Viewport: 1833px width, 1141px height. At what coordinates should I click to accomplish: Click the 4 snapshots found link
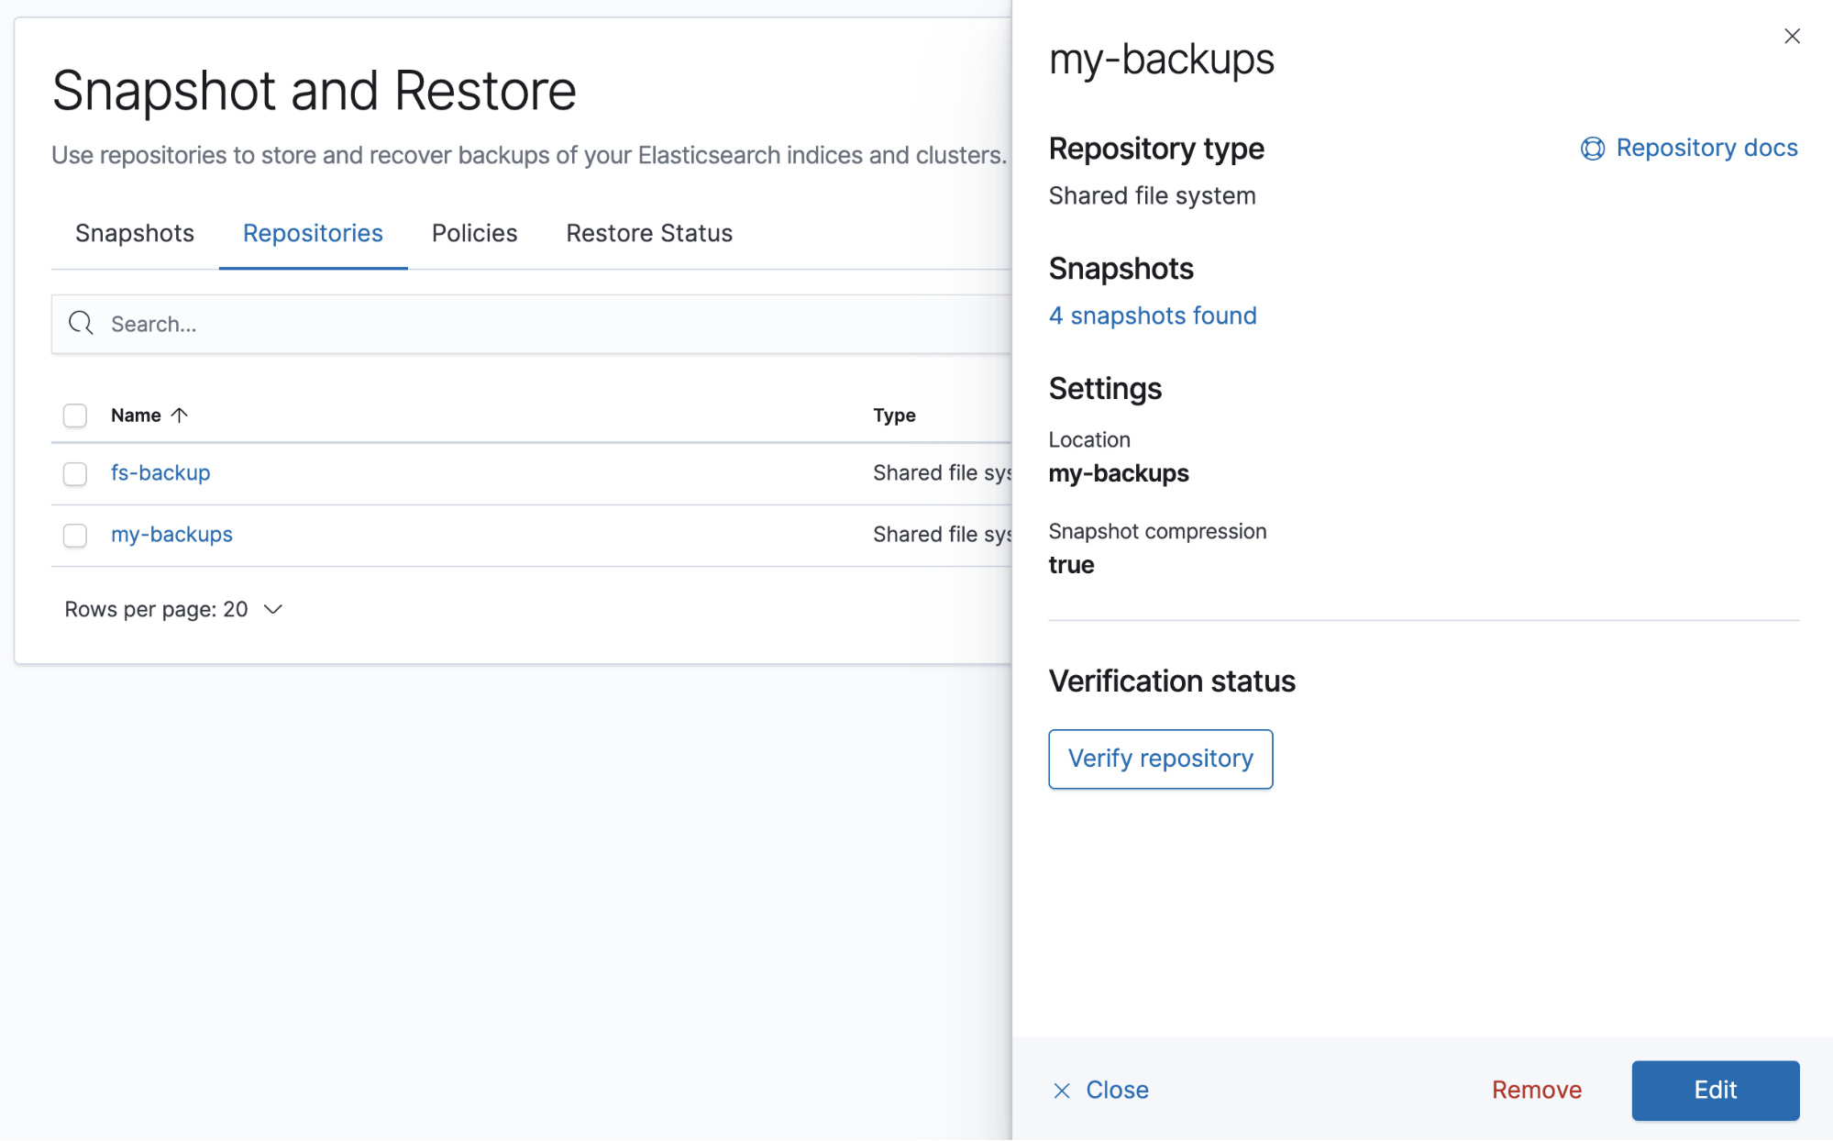1153,316
